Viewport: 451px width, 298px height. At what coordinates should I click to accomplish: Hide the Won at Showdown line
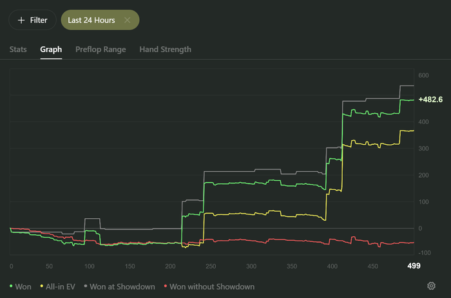coord(123,286)
